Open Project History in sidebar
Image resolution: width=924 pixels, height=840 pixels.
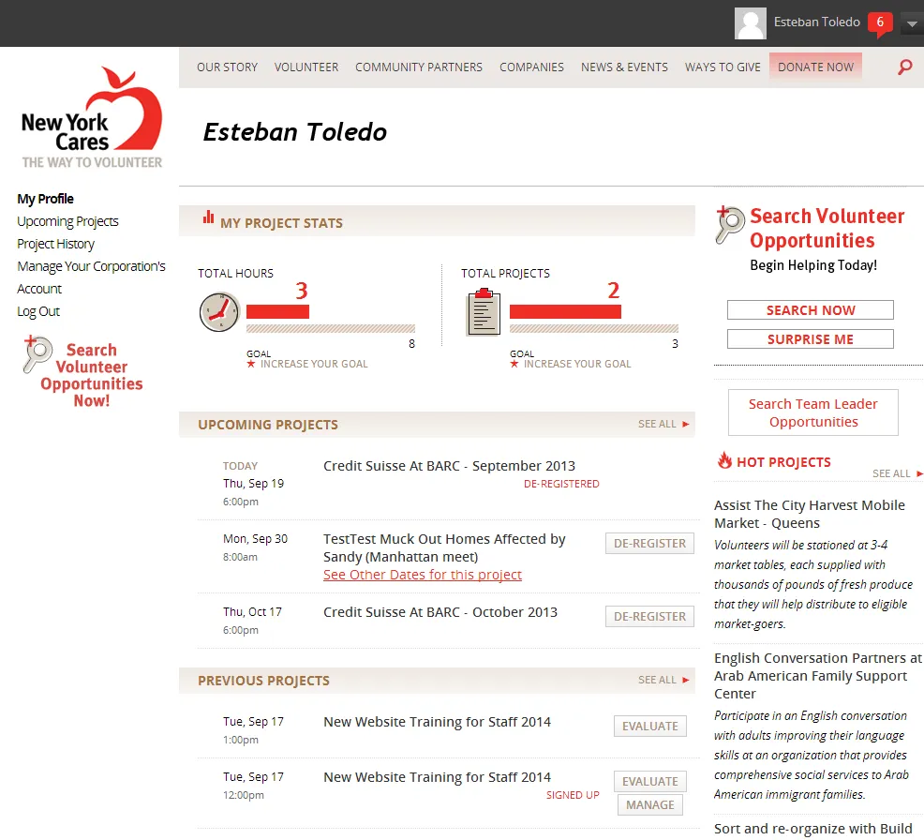pos(55,244)
